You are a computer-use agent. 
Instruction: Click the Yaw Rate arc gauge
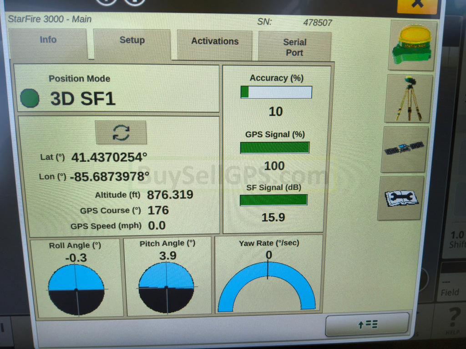[267, 286]
